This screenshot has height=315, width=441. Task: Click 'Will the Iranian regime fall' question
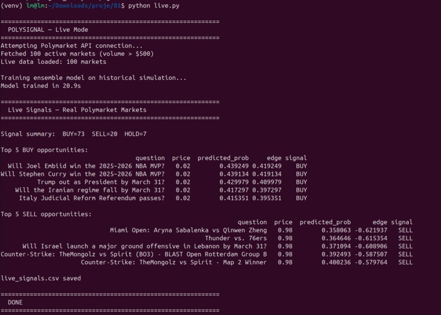pos(90,190)
